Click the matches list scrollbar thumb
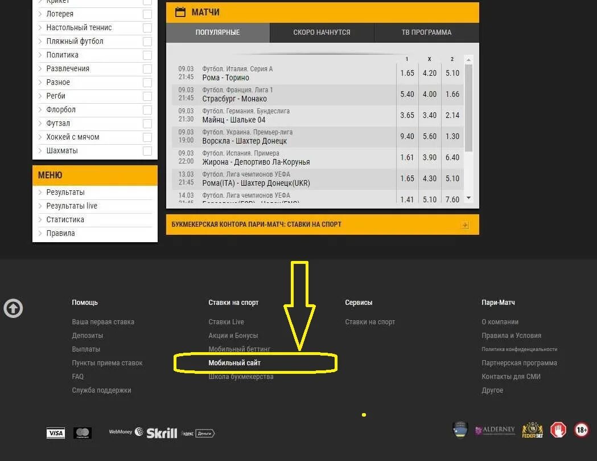 (469, 108)
